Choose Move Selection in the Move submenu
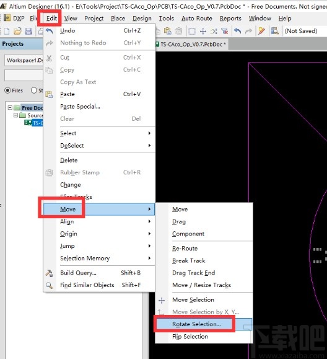 (204, 300)
